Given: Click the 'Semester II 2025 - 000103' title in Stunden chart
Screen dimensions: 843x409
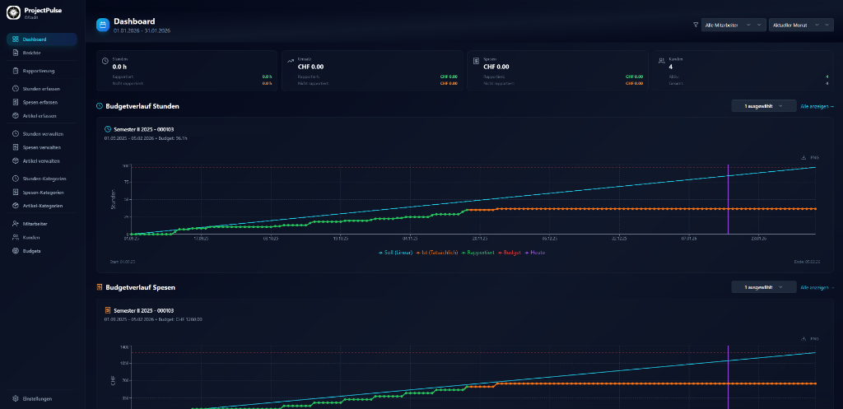Looking at the screenshot, I should tap(143, 129).
